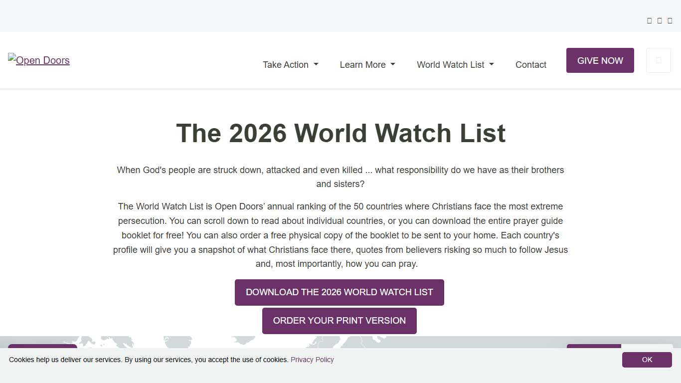The height and width of the screenshot is (383, 681).
Task: Click the GIVE NOW button
Action: 600,60
